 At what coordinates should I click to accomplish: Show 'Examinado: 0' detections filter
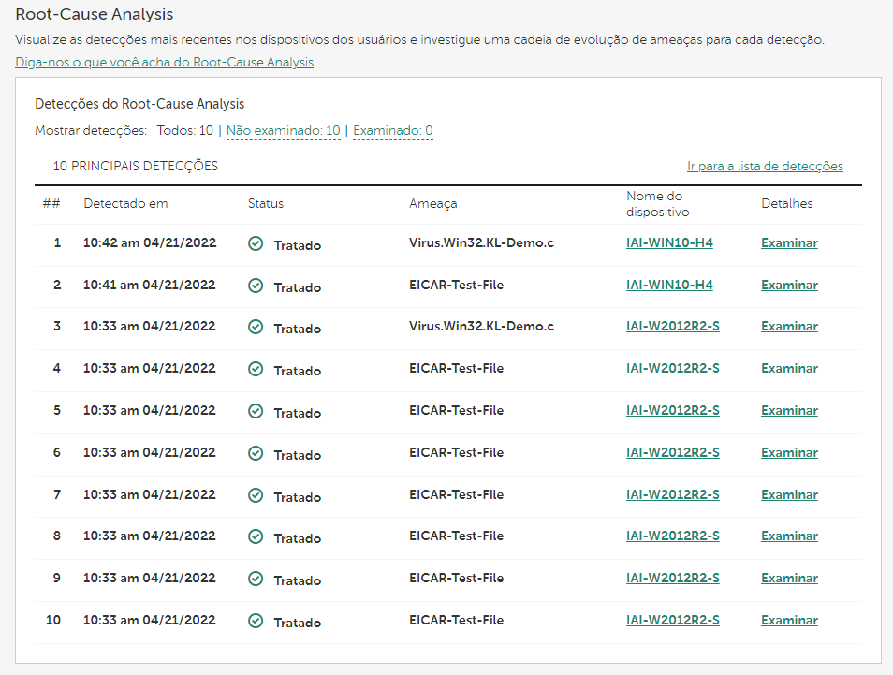pyautogui.click(x=392, y=131)
